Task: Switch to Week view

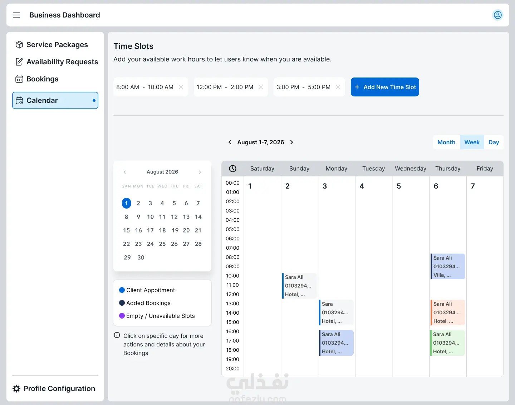Action: coord(472,142)
